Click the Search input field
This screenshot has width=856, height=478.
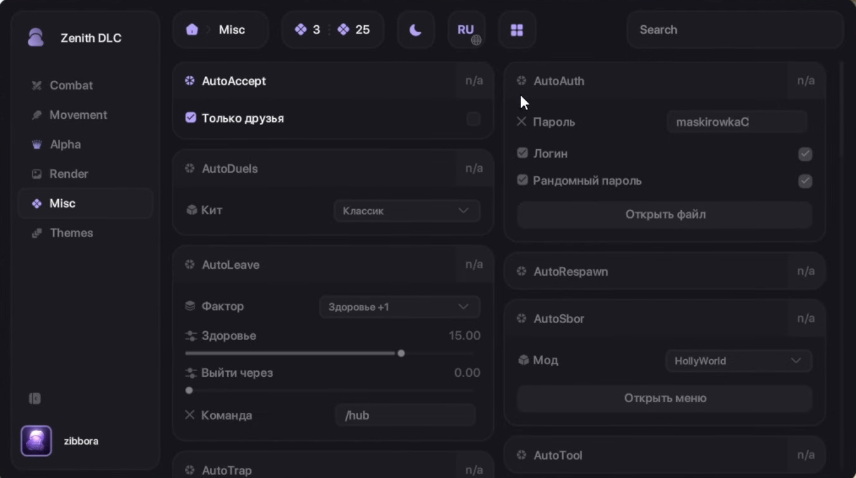(x=734, y=30)
